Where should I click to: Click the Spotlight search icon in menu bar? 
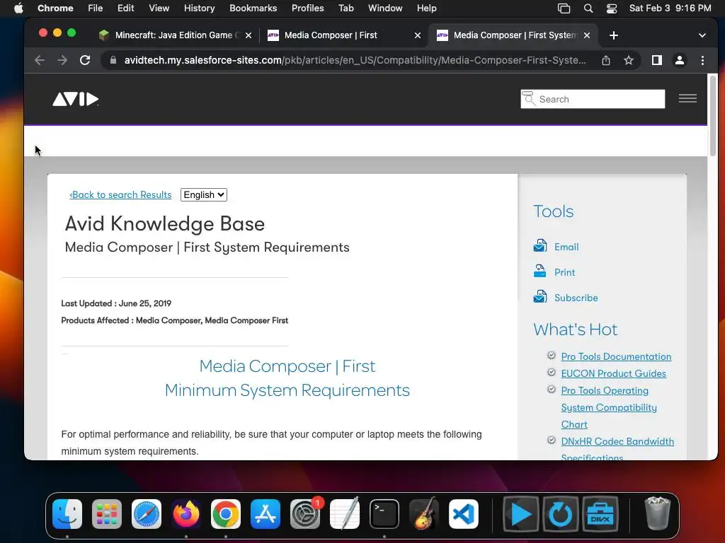[588, 8]
